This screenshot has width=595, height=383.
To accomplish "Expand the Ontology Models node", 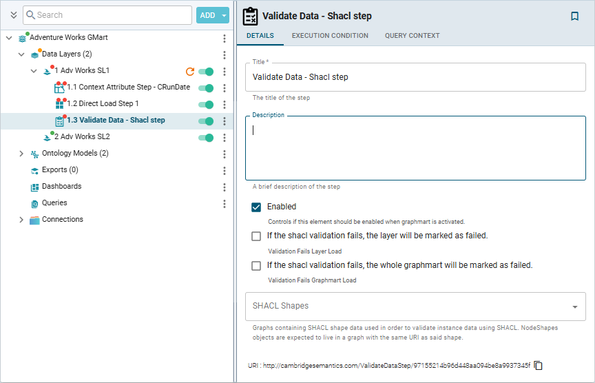I will point(21,154).
